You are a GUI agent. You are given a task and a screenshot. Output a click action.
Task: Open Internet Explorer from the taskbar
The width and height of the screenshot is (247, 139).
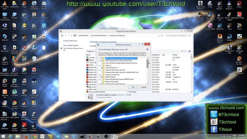10,136
